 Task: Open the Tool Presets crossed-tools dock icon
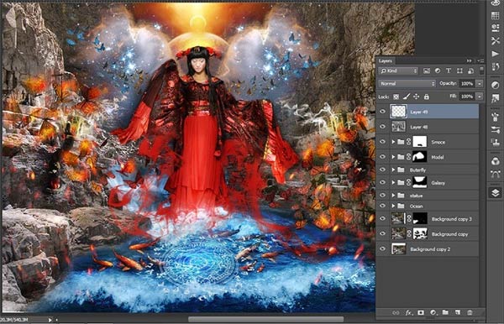496,40
